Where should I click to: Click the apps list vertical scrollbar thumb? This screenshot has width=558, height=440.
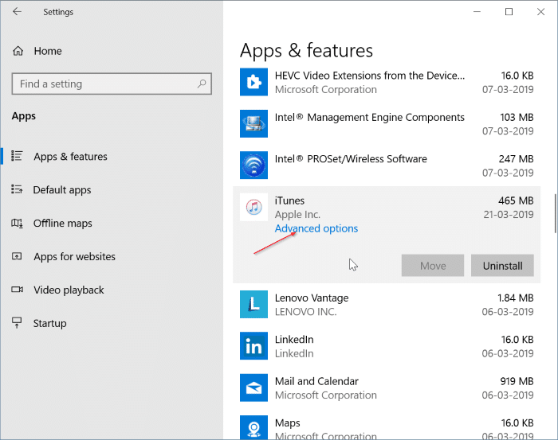555,213
